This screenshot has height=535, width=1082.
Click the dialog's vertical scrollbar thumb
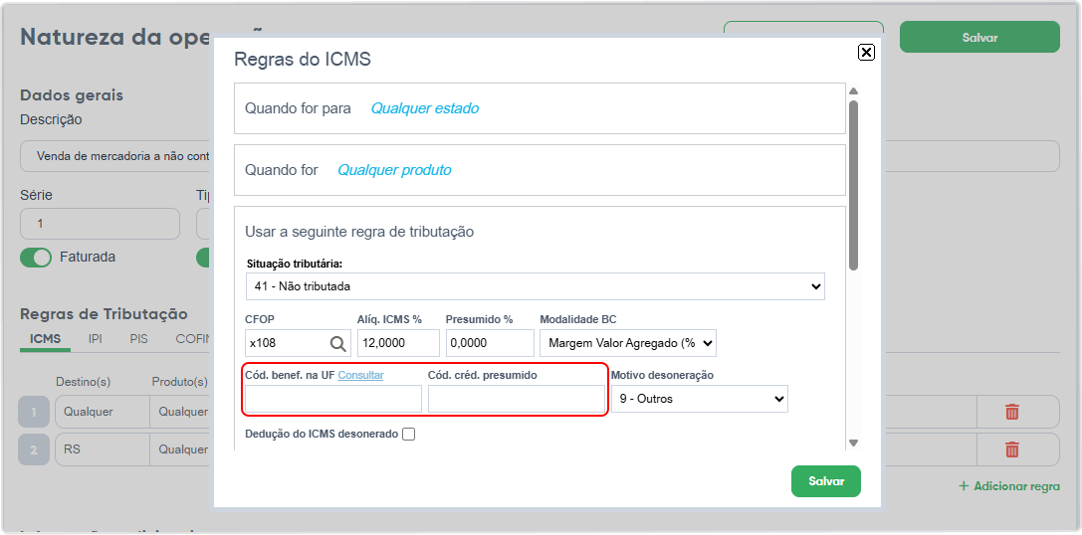pyautogui.click(x=853, y=185)
